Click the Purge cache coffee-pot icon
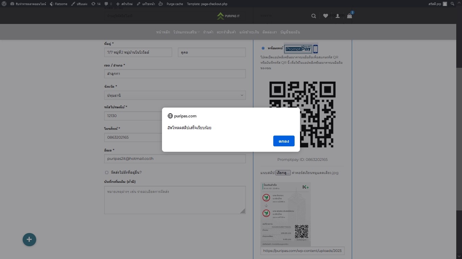This screenshot has height=259, width=462. pyautogui.click(x=161, y=4)
